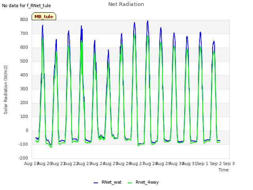Click the Aug 28 peak near 800 W/m2
Screen dimensions: 253x190
coord(147,21)
